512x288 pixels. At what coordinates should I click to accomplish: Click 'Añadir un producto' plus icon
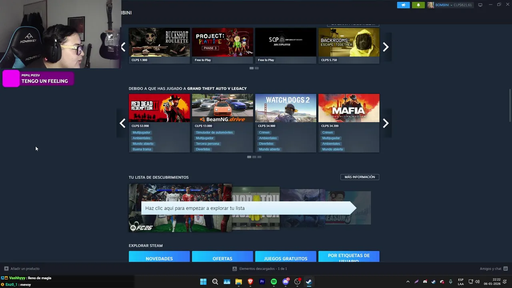6,268
